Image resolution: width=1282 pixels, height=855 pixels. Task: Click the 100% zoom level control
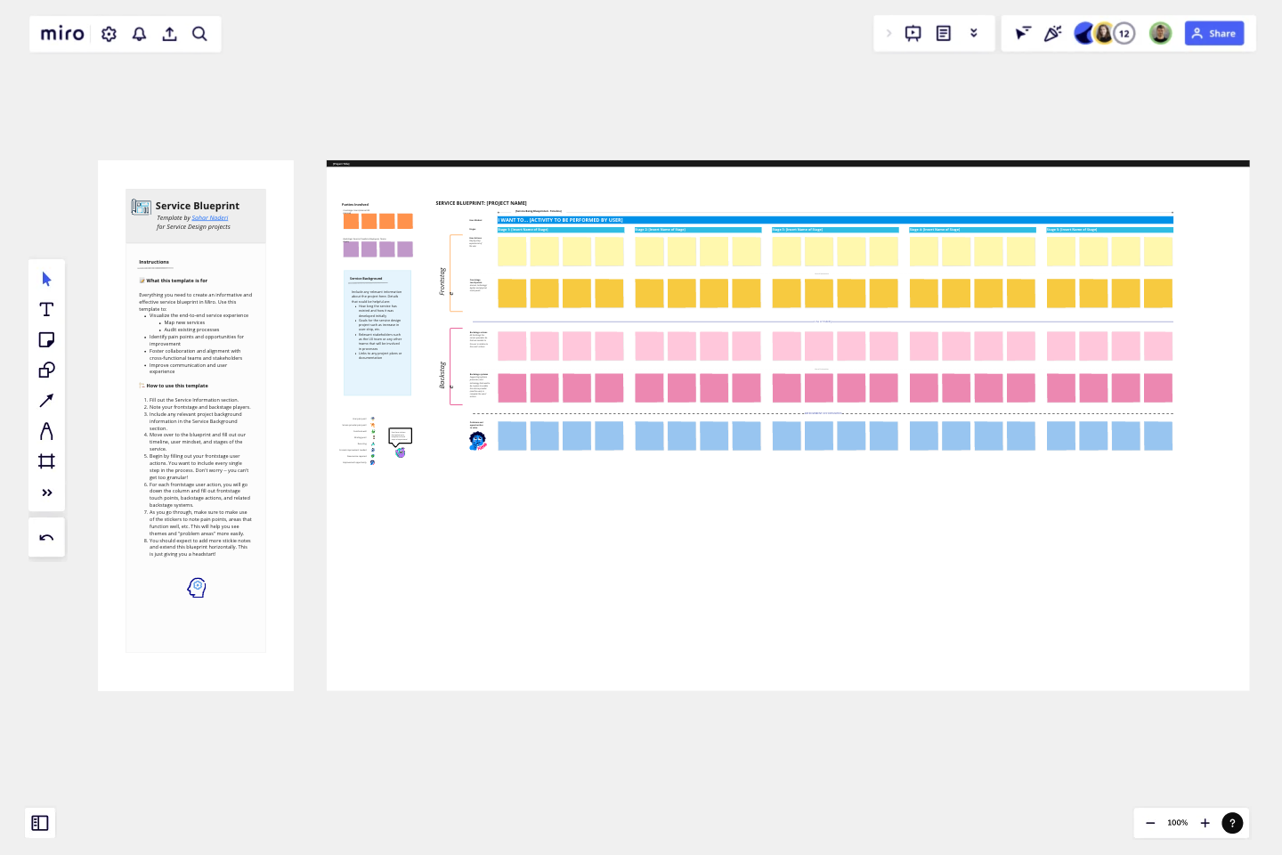1177,823
